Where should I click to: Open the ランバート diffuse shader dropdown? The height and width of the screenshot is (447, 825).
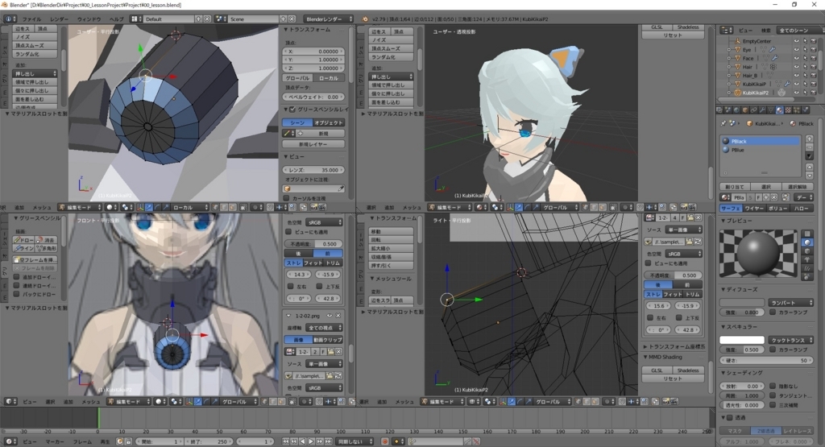[791, 302]
